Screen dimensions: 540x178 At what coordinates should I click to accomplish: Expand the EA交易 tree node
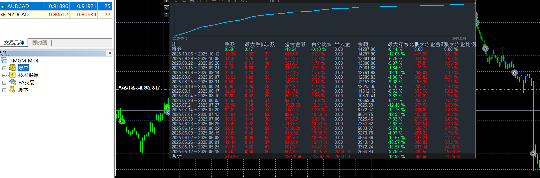point(4,83)
